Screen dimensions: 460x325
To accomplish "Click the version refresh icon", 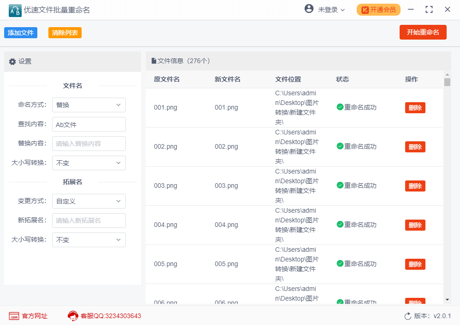I will (x=407, y=316).
